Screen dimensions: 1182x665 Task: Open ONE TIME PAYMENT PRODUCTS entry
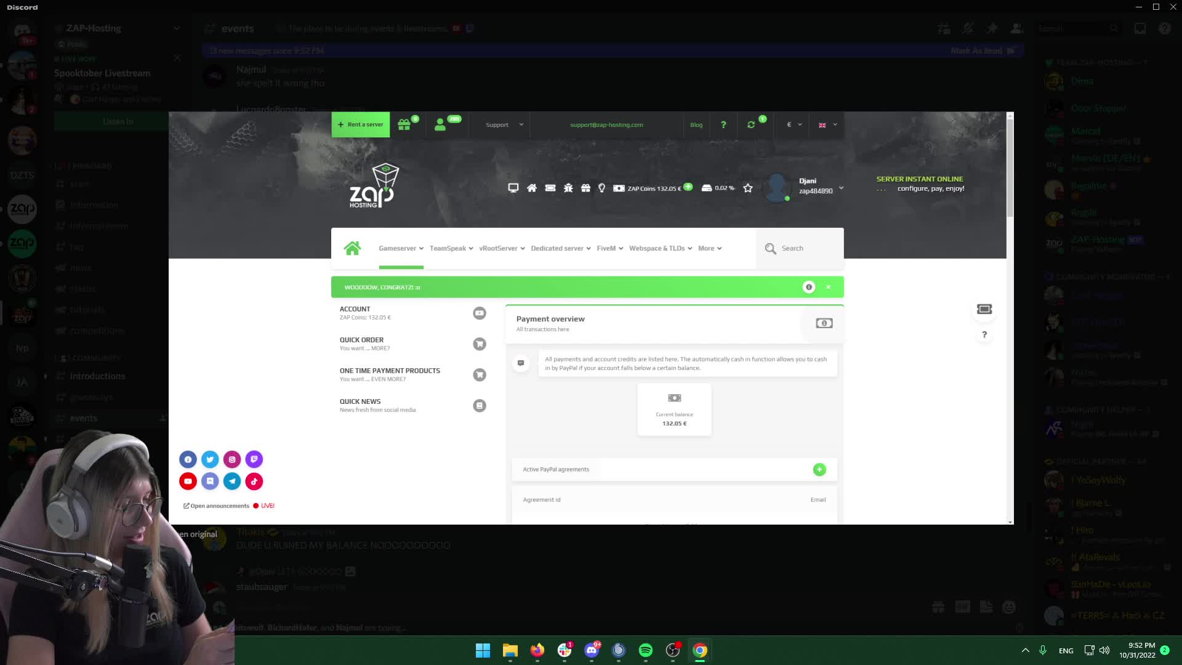413,375
